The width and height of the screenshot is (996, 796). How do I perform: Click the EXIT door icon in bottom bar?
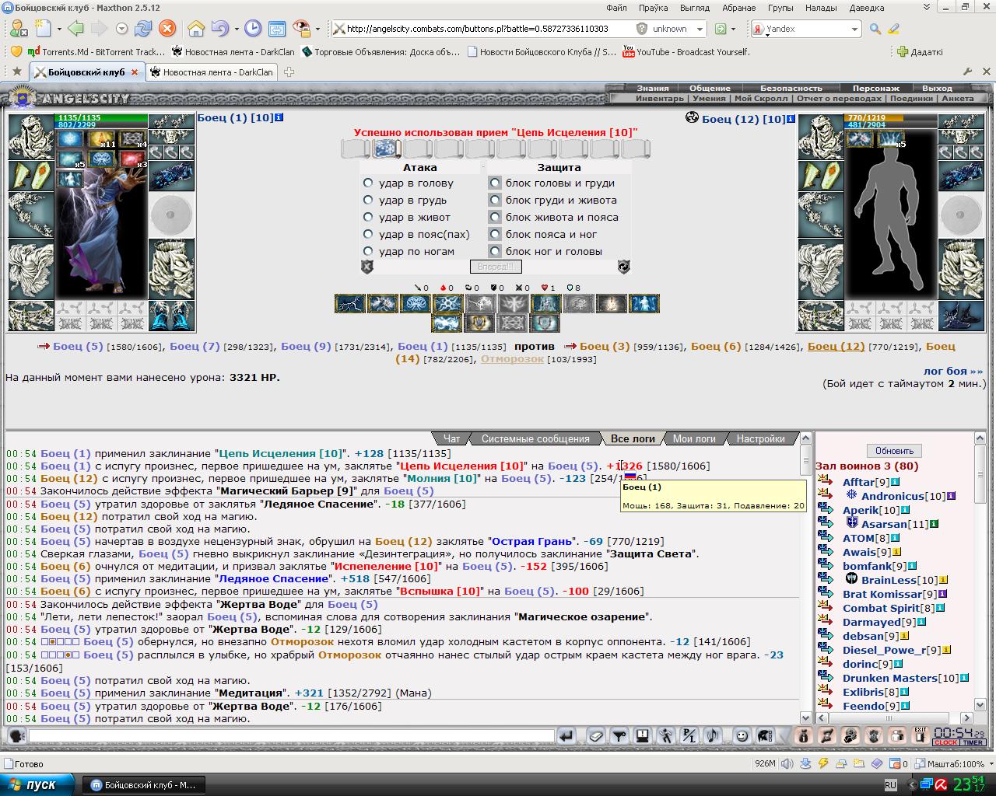[921, 735]
